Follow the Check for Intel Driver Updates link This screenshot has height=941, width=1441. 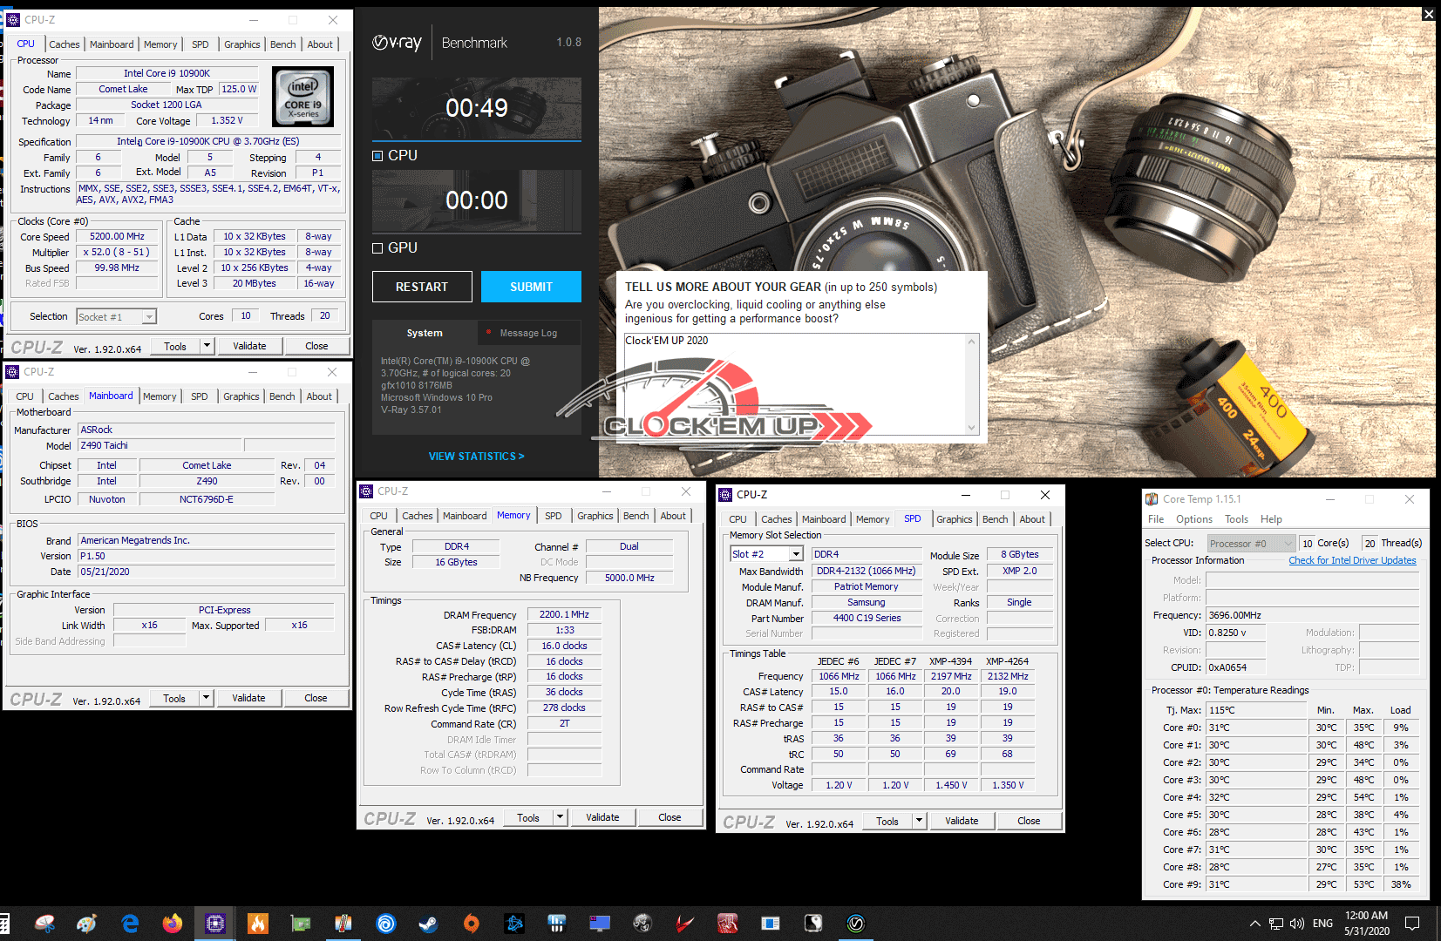(x=1352, y=560)
